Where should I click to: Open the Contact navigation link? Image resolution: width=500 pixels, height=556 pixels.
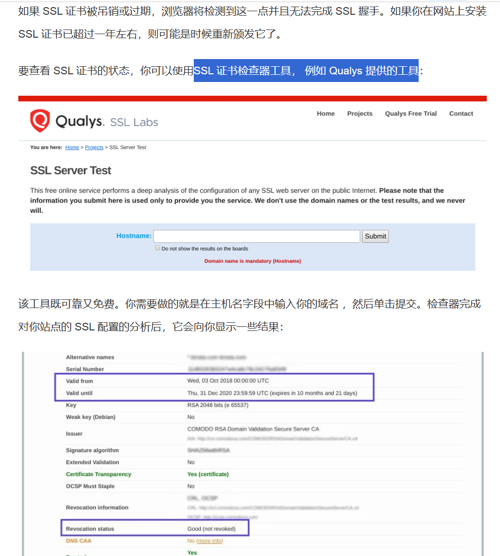[x=461, y=114]
